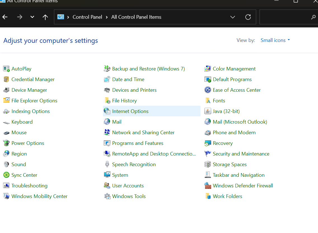Open the Recovery link
Screen dimensions: 318x233
click(x=223, y=143)
